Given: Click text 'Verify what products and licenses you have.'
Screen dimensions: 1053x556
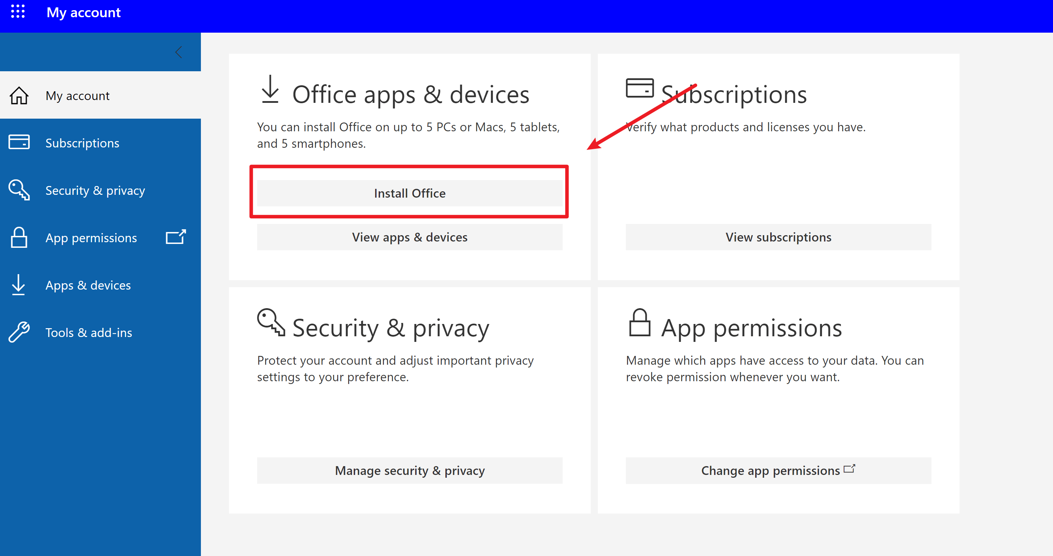Looking at the screenshot, I should click(746, 127).
